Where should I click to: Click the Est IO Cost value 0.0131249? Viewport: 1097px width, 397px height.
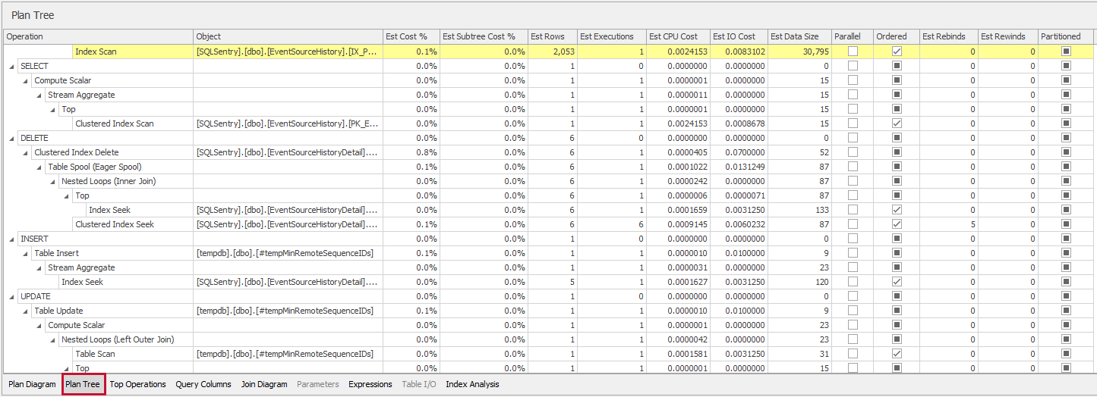(745, 167)
